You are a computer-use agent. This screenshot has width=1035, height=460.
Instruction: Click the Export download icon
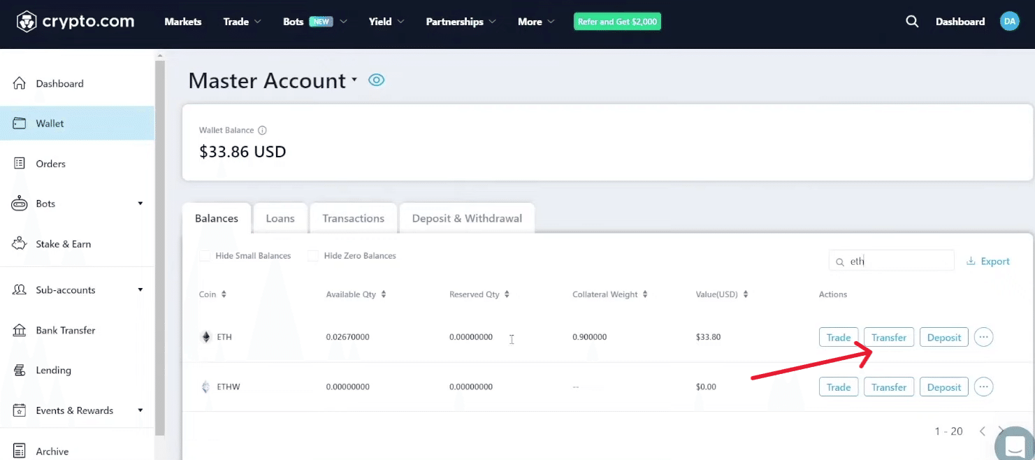click(x=971, y=261)
